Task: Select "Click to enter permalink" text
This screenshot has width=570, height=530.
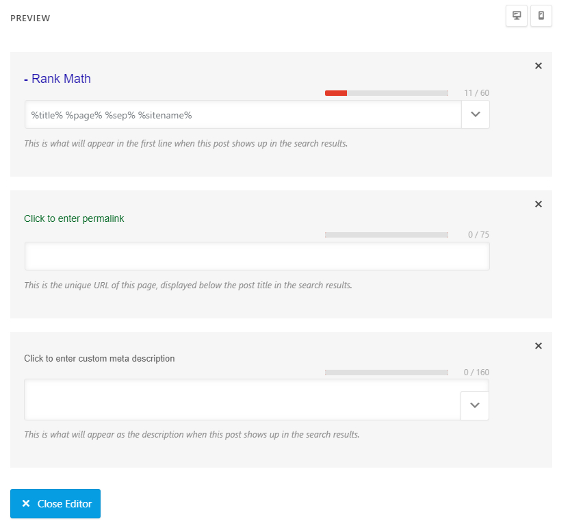Action: point(74,218)
